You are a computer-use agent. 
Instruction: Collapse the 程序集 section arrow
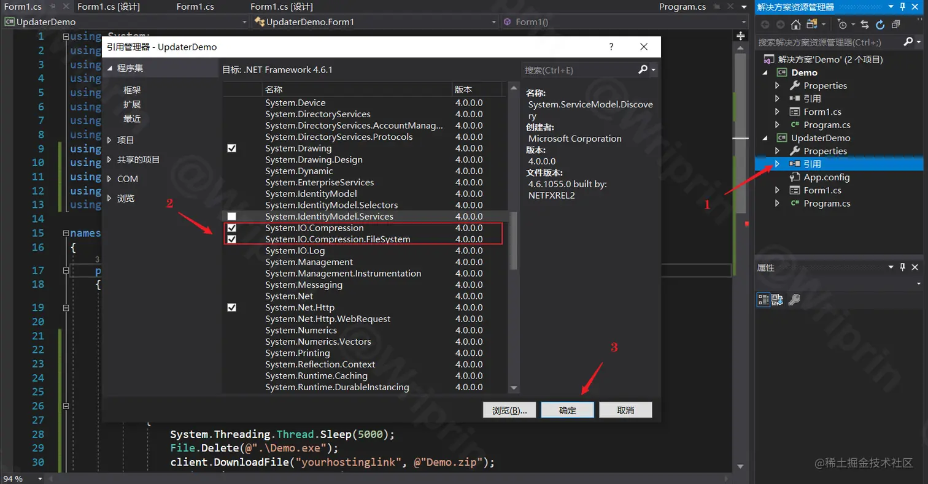(x=110, y=68)
